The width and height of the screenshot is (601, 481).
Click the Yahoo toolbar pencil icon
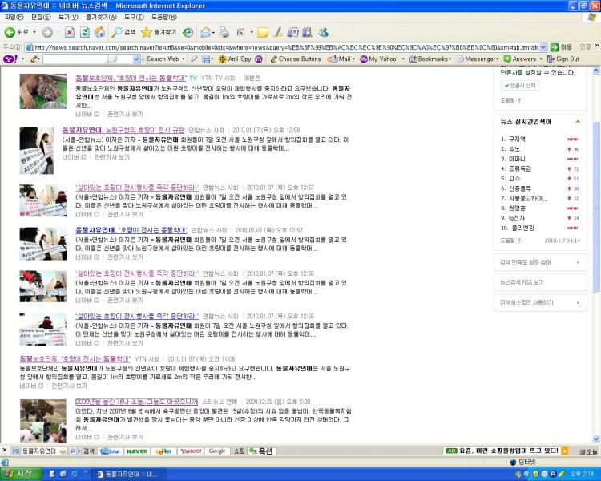pyautogui.click(x=34, y=59)
